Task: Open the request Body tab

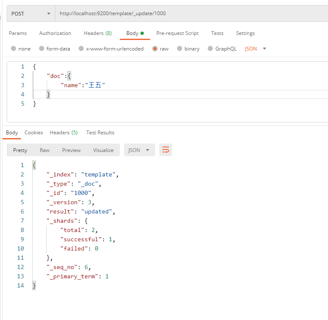Action: click(135, 33)
